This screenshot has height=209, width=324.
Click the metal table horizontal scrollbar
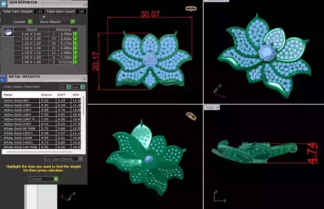(x=39, y=152)
